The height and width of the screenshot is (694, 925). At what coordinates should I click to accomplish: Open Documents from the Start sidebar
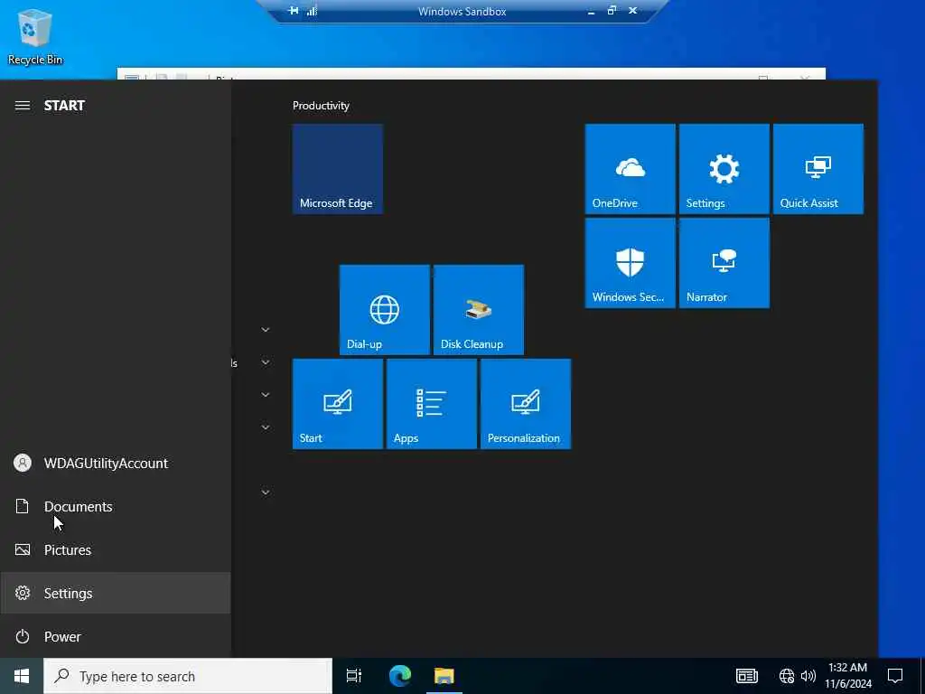click(115, 506)
